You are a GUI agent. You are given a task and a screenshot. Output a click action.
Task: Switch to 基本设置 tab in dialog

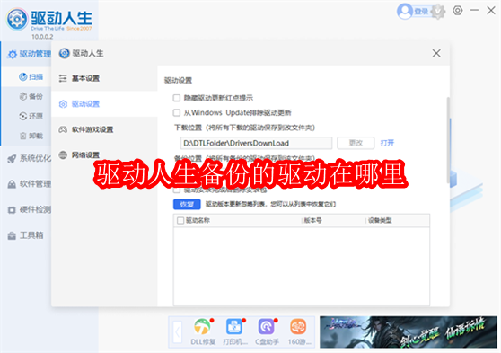(x=104, y=78)
